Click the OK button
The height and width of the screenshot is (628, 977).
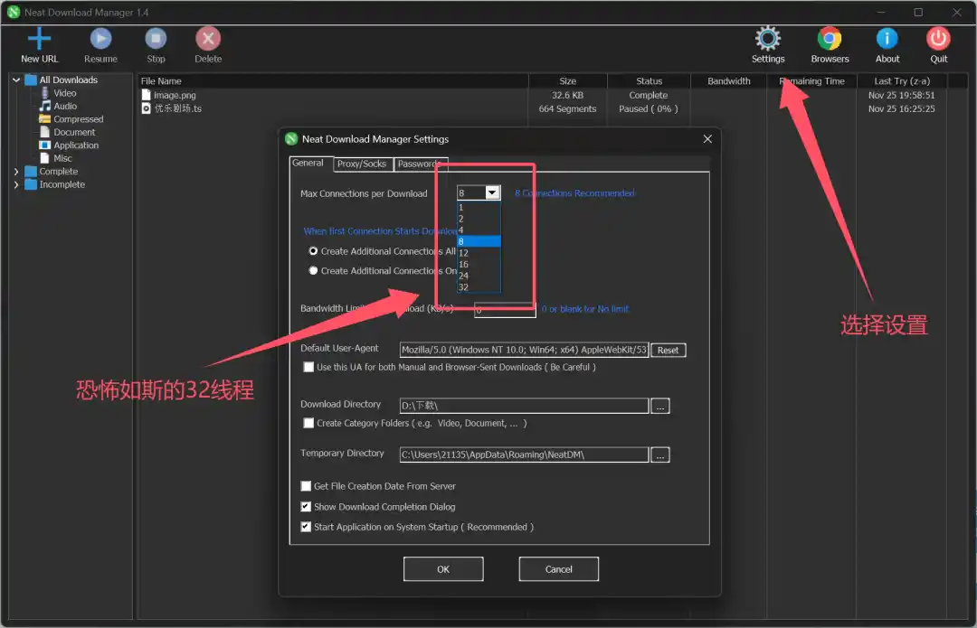click(x=443, y=569)
